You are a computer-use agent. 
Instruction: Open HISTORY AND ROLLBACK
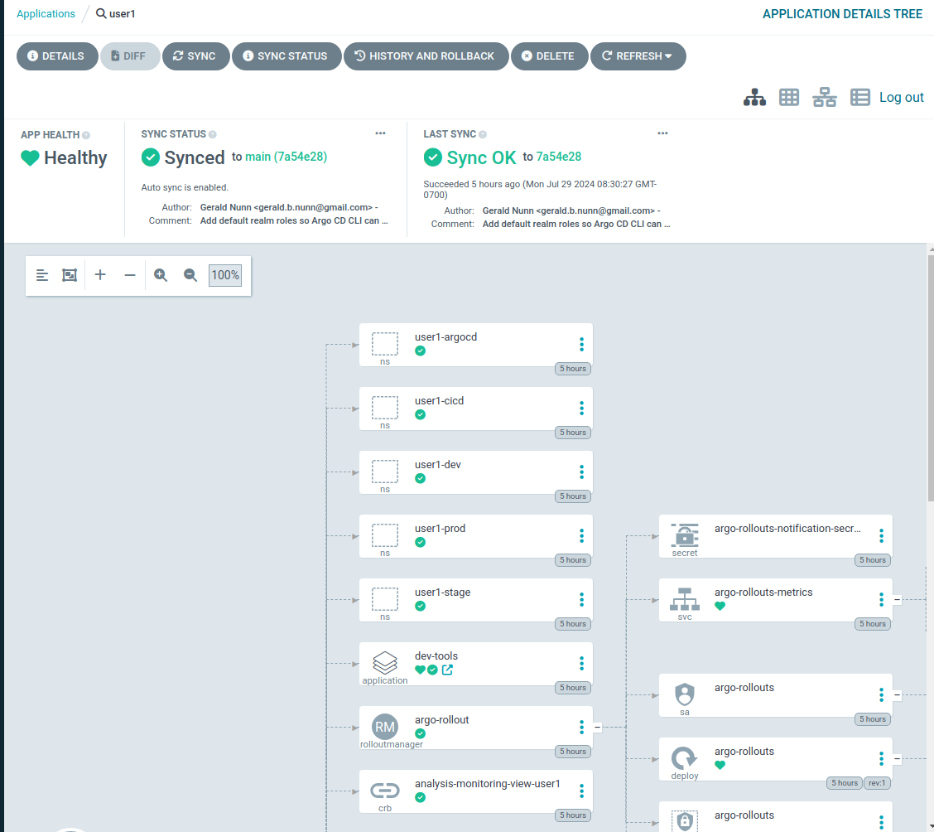(426, 56)
